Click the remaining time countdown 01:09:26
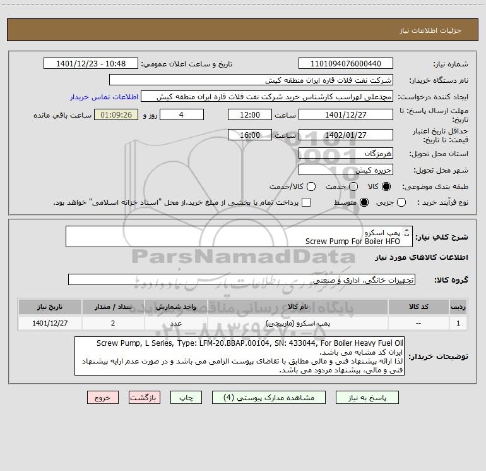 coord(116,115)
